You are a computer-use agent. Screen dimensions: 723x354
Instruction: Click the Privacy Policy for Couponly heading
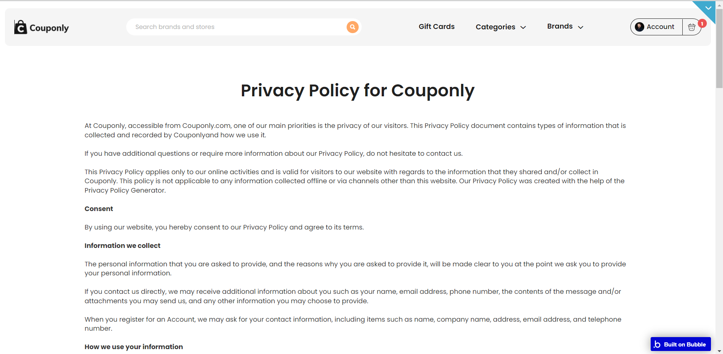[358, 91]
